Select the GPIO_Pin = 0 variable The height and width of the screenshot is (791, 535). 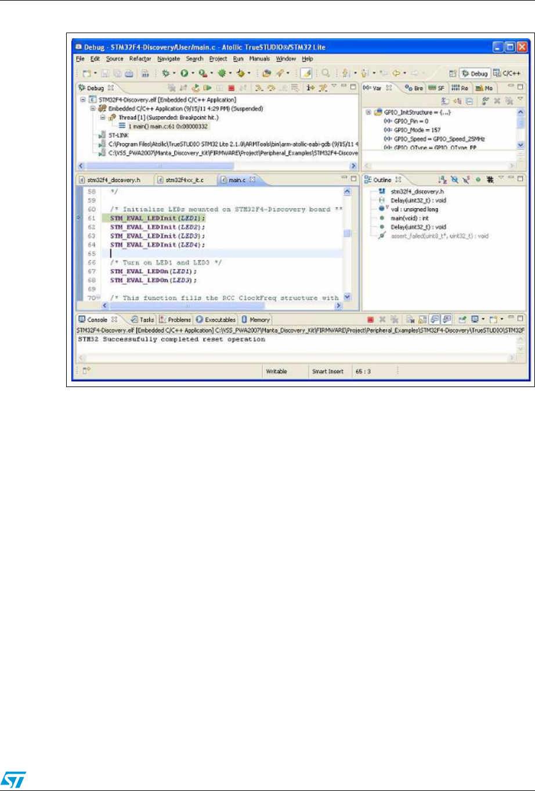[x=407, y=121]
